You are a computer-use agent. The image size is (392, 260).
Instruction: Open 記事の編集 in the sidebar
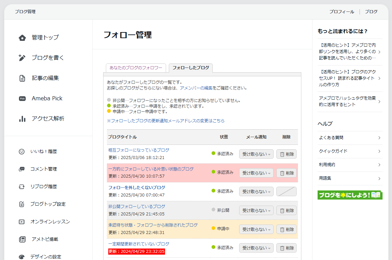(x=45, y=78)
